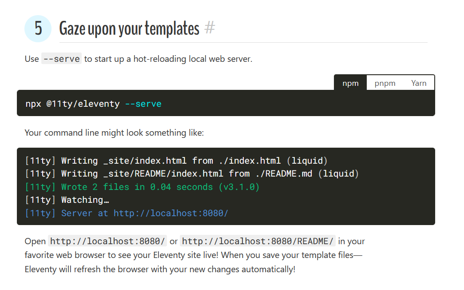Select the npm tab
The image size is (464, 290).
point(350,83)
